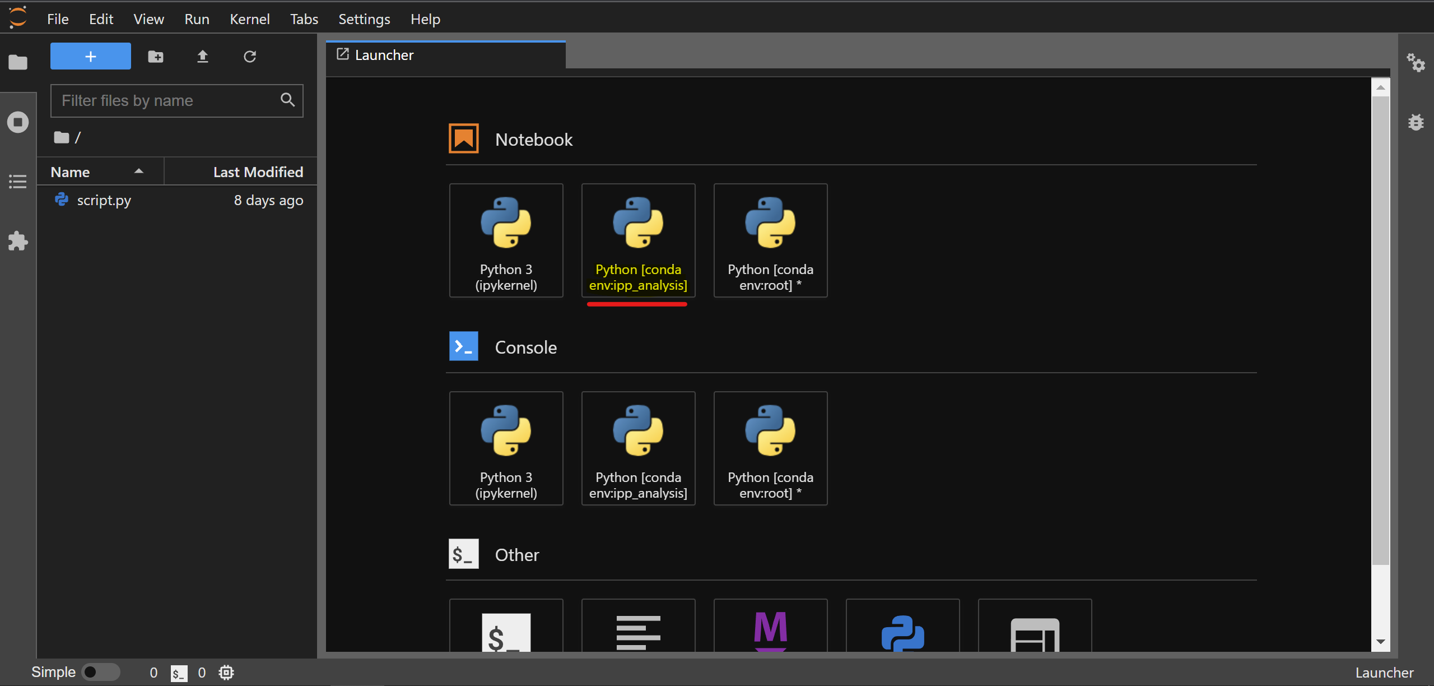Launch console with conda env:ipp_analysis
The height and width of the screenshot is (686, 1434).
click(639, 448)
